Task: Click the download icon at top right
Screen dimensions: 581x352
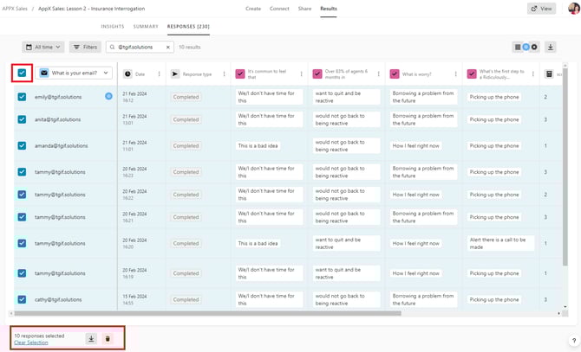Action: click(551, 47)
